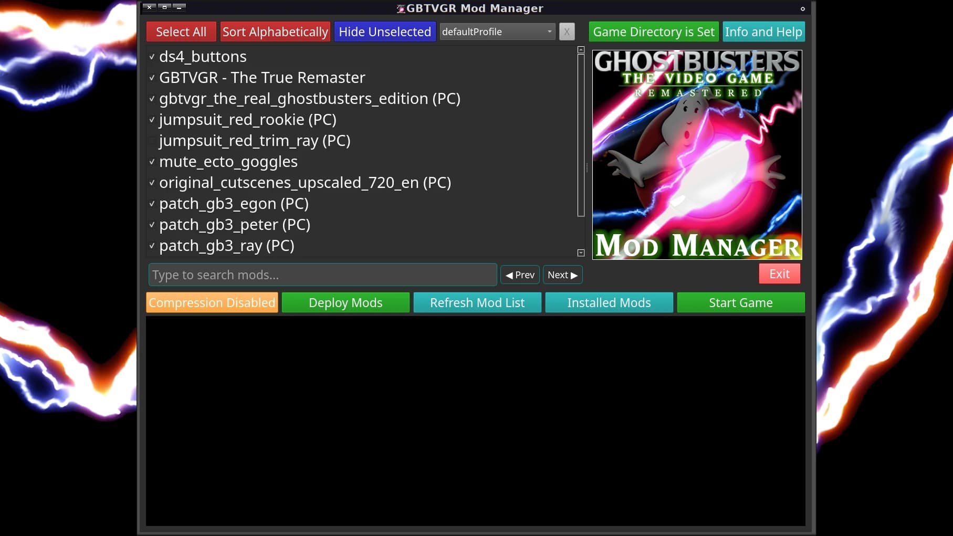The height and width of the screenshot is (536, 953).
Task: Click the mod list scroll down arrow
Action: tap(581, 253)
